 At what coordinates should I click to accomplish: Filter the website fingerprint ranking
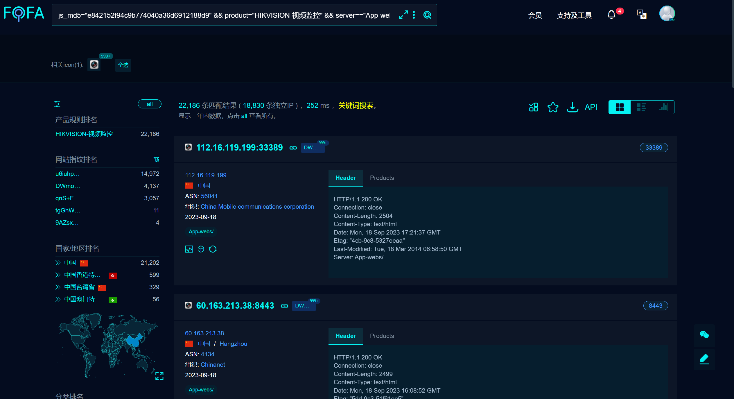click(x=157, y=160)
